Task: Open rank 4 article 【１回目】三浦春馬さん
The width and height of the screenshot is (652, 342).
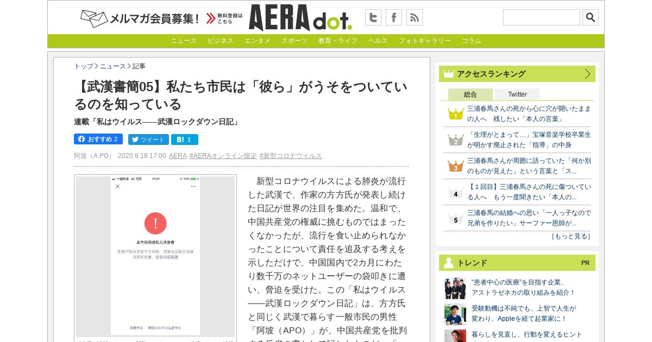Action: (529, 192)
